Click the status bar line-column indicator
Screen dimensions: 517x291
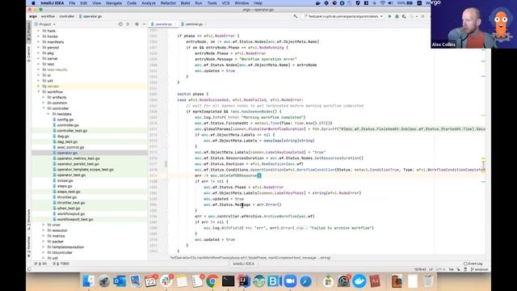coord(420,269)
